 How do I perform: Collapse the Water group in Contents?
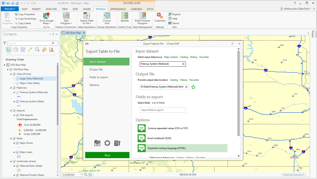click(x=11, y=139)
